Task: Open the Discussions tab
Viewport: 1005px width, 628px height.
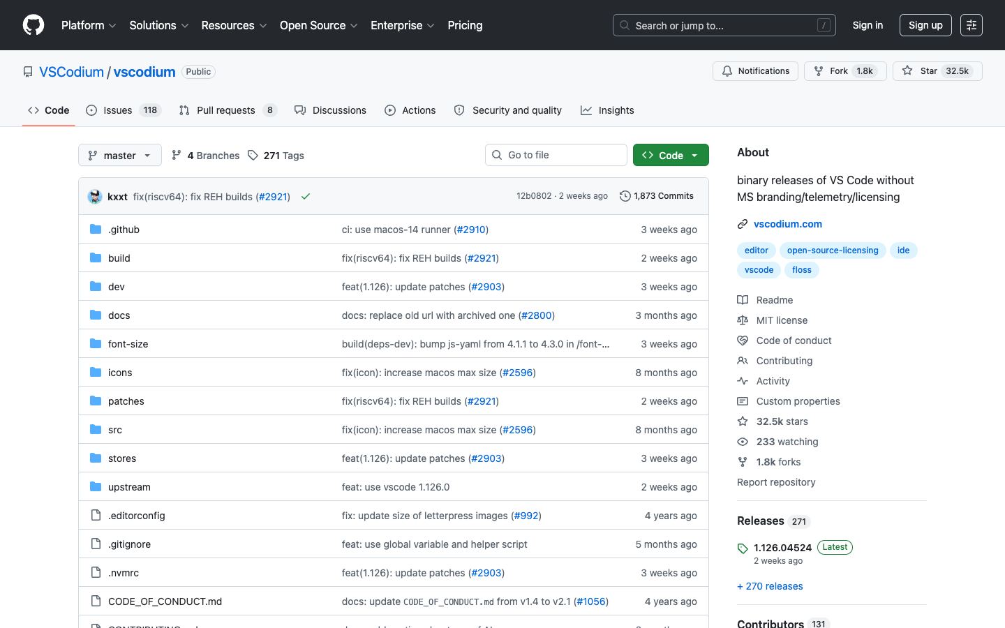Action: pyautogui.click(x=331, y=110)
